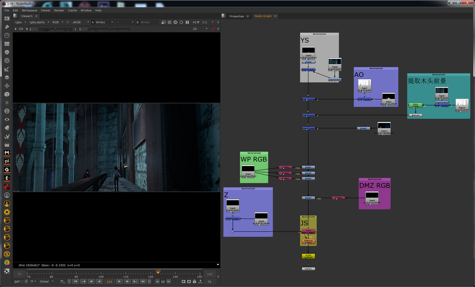The height and width of the screenshot is (287, 475).
Task: Open the Keyer nodes toolbar menu
Action: [x=7, y=69]
